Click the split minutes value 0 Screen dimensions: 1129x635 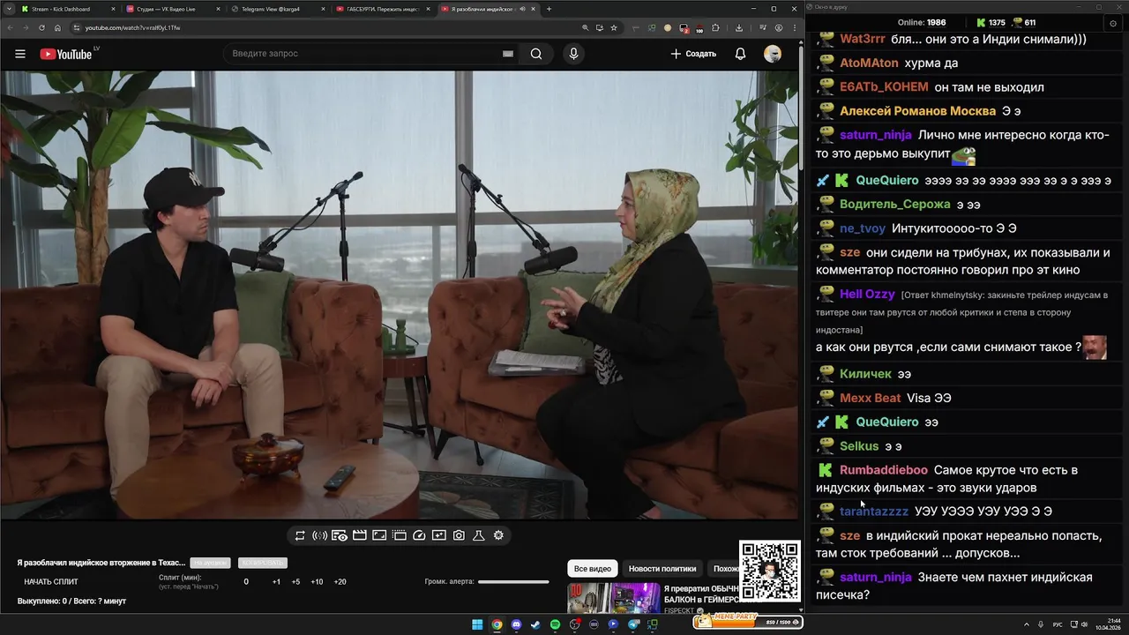click(246, 582)
